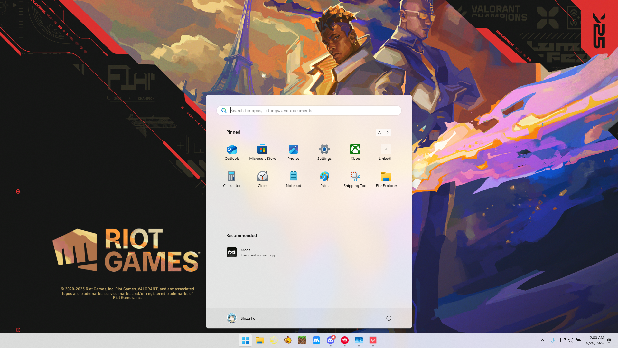Open the Paint app

(324, 179)
